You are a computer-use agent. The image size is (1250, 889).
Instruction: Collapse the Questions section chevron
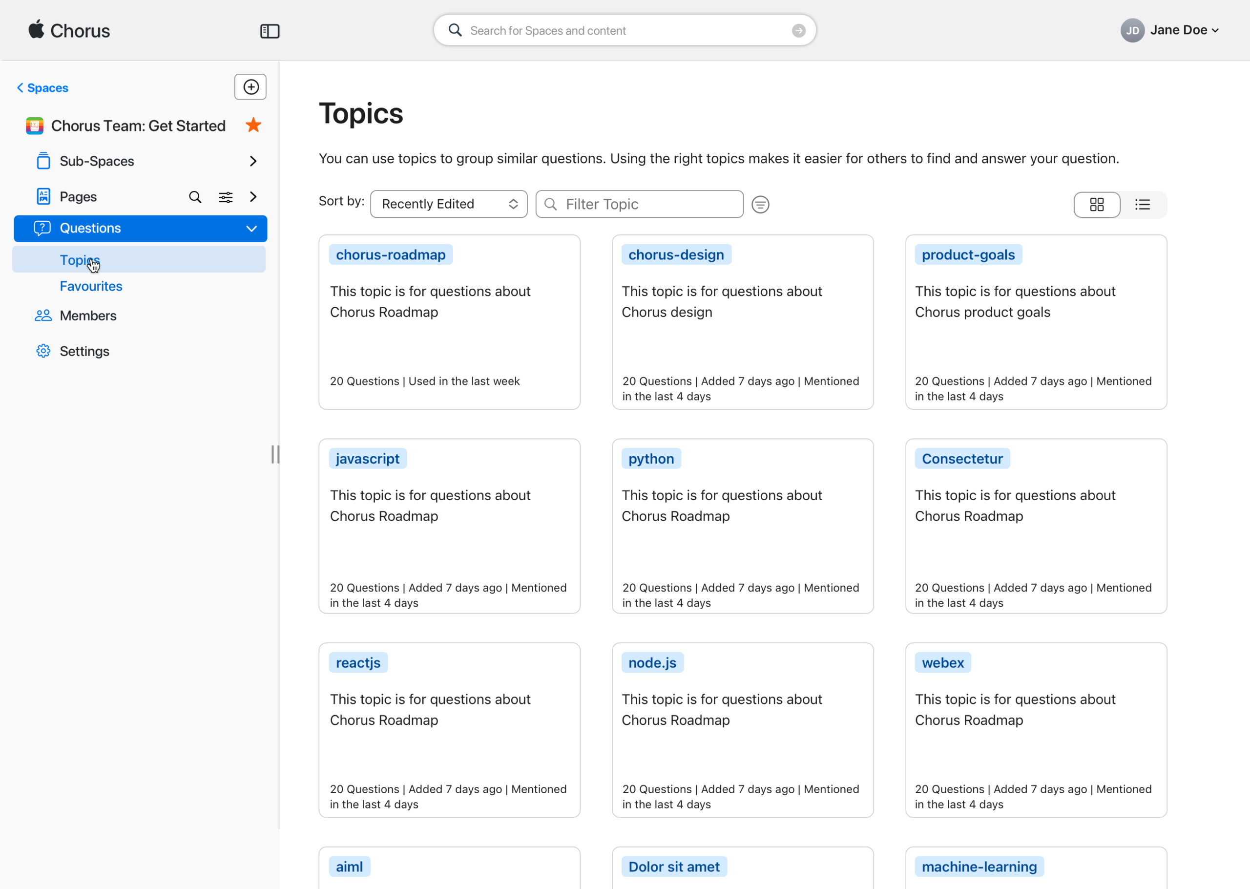[251, 229]
